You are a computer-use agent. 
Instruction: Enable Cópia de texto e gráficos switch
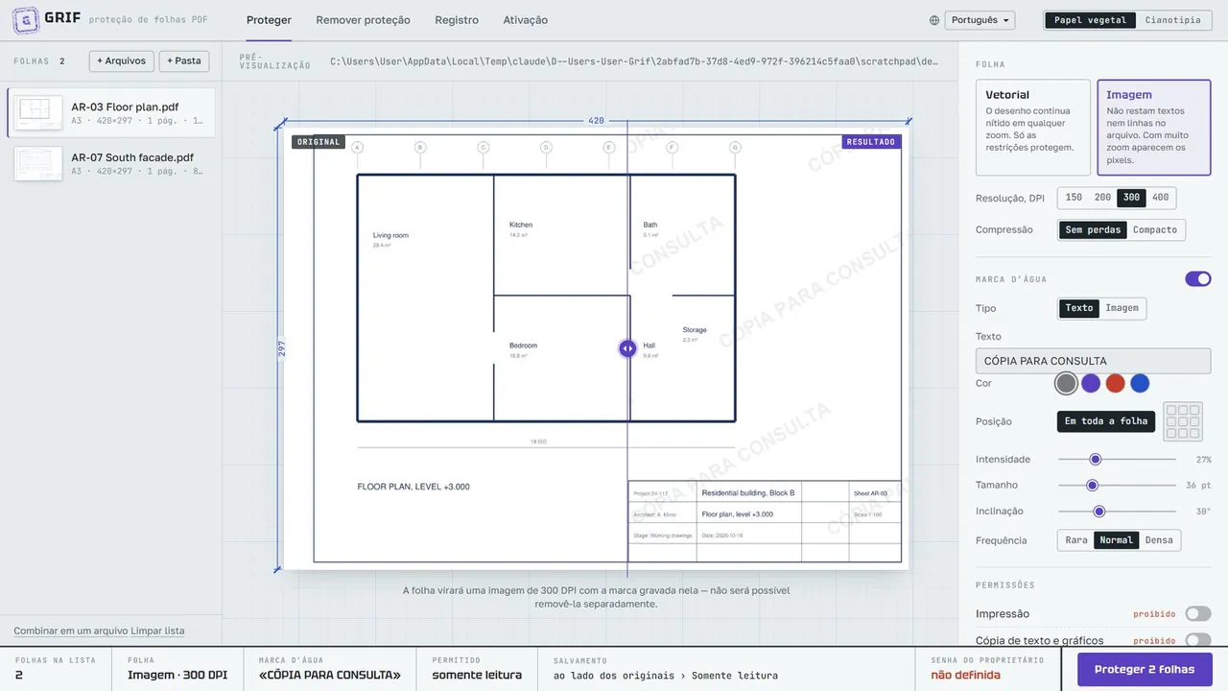point(1198,640)
